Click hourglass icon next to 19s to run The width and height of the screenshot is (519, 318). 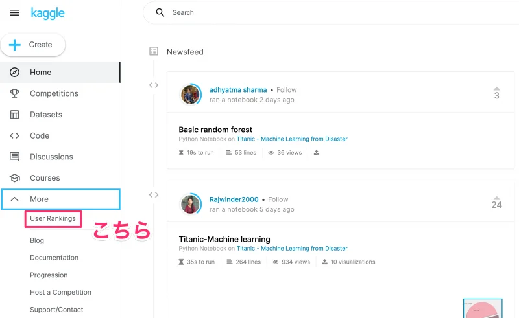pos(181,152)
